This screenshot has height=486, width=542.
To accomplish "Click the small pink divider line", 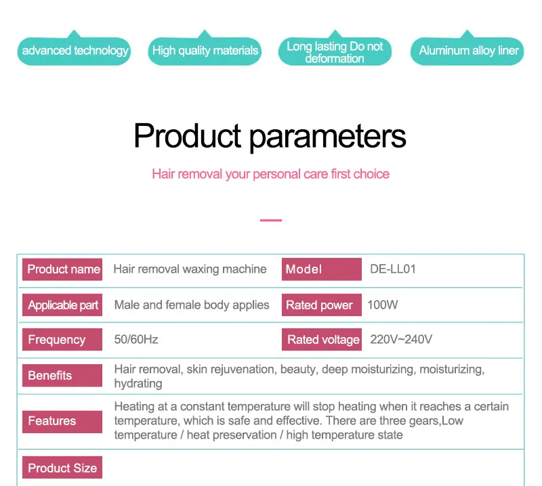I will 271,220.
